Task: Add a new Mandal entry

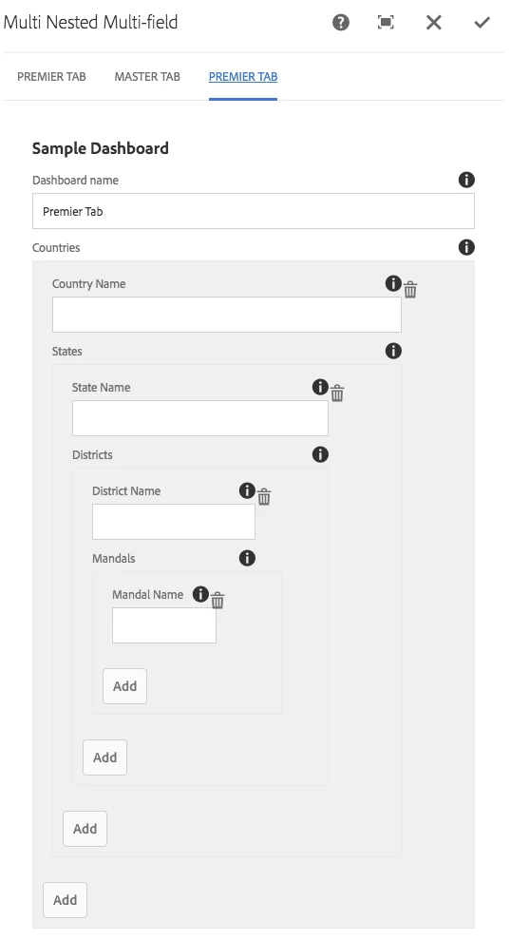Action: point(124,686)
